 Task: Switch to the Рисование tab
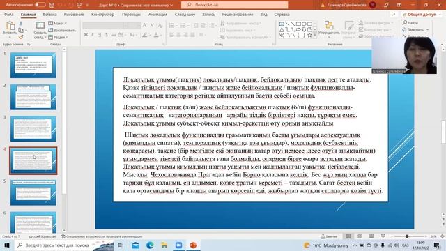click(x=74, y=14)
